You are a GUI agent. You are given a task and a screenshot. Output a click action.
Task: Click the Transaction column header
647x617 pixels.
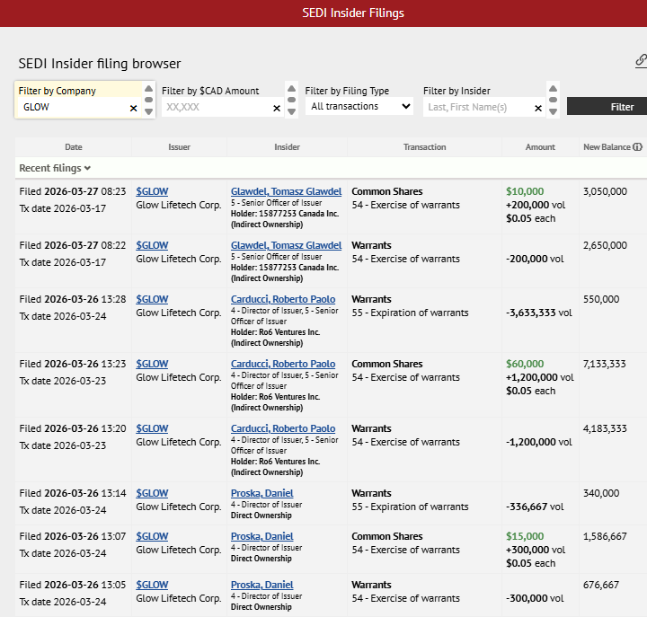coord(424,147)
